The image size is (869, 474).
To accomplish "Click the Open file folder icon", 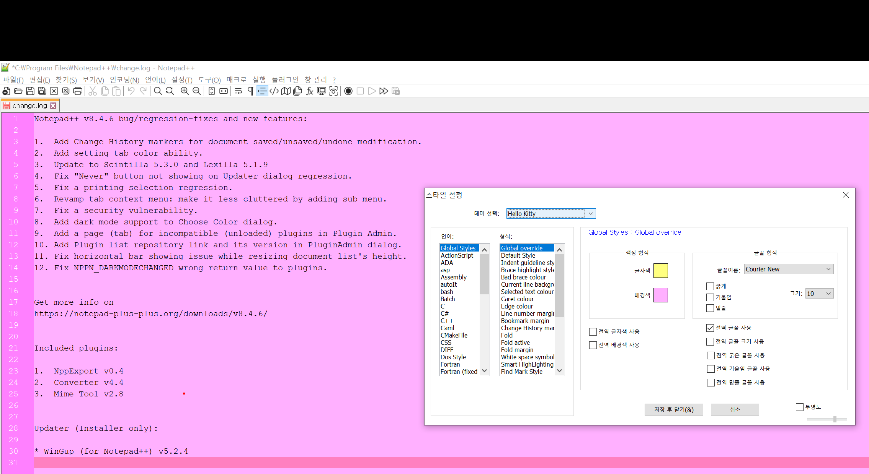I will pyautogui.click(x=18, y=91).
